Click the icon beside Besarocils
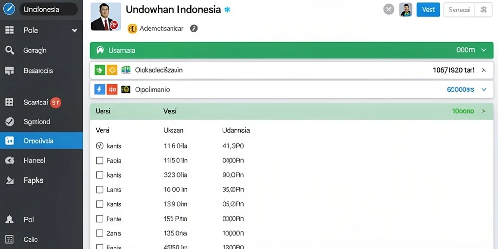The image size is (498, 249). pyautogui.click(x=10, y=71)
